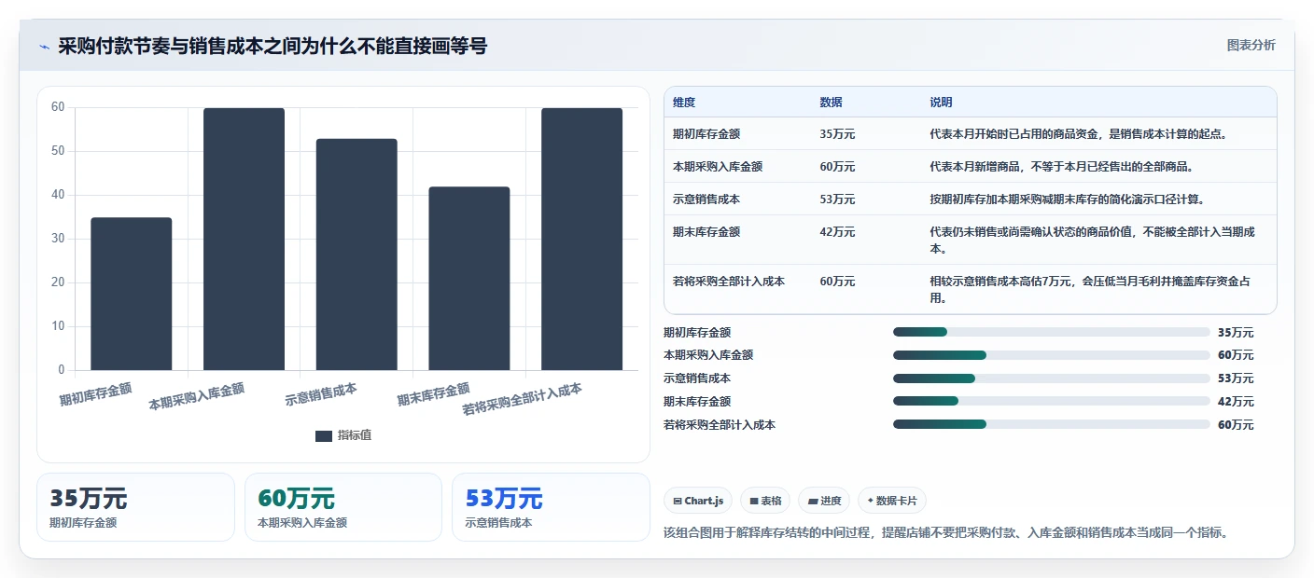Click the footer note about 库存结转
1314x578 pixels.
pyautogui.click(x=945, y=533)
